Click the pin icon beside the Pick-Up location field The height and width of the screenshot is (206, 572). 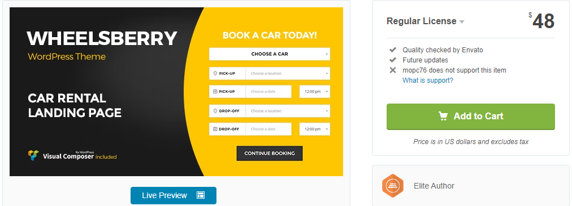point(215,73)
